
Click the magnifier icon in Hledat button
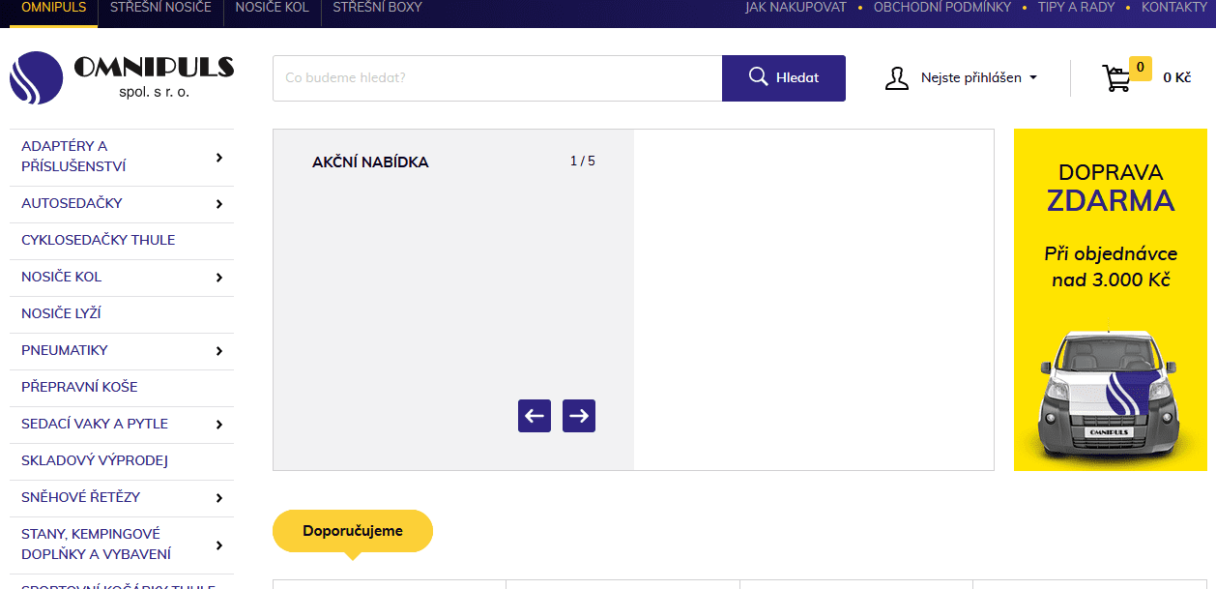(759, 77)
